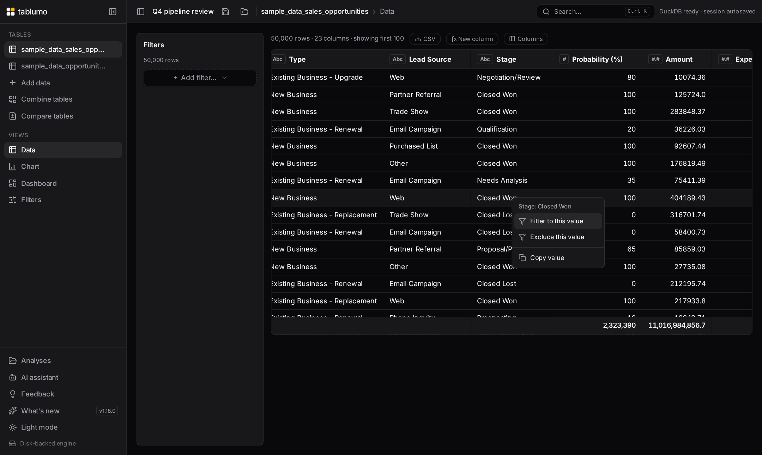Switch to the Filters view
Image resolution: width=762 pixels, height=455 pixels.
click(x=63, y=200)
